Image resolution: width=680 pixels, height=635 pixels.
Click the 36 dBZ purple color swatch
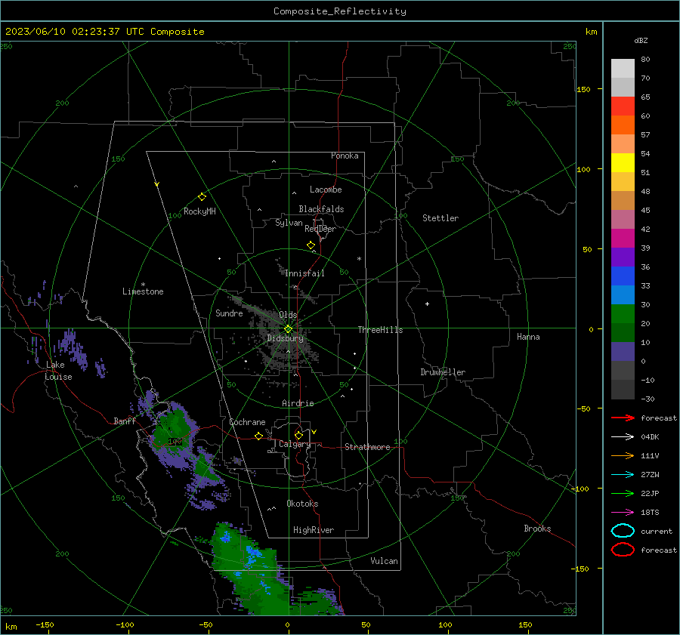point(623,257)
